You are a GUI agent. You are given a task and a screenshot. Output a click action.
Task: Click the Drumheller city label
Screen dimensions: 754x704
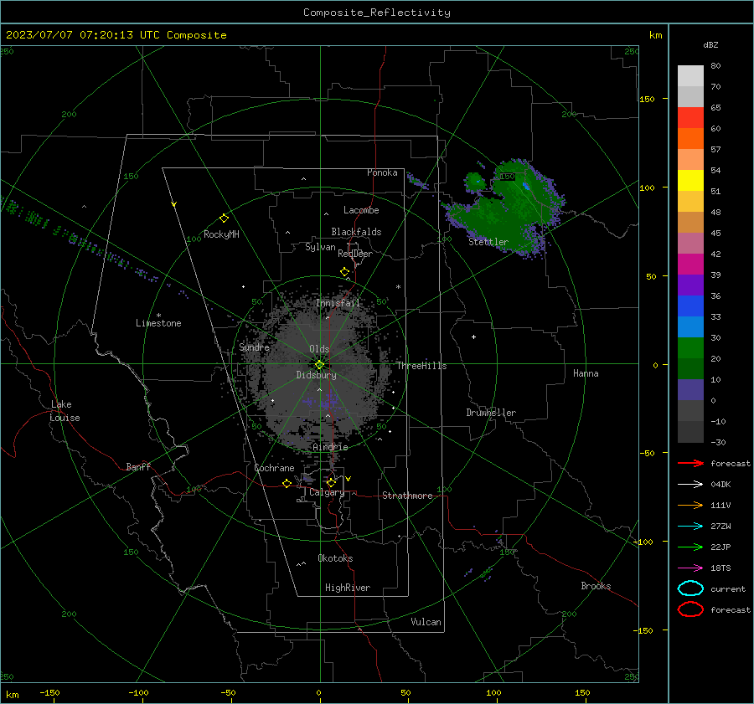tap(491, 413)
